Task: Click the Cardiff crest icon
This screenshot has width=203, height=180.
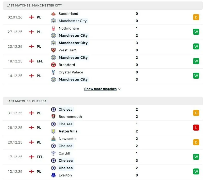Action: [53, 153]
